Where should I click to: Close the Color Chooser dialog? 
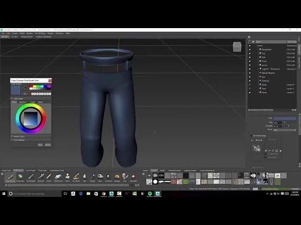[x=50, y=81]
